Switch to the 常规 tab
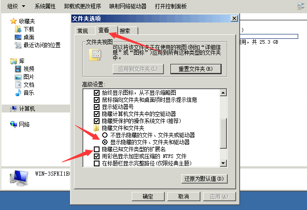Screen dimensions: 307x210 point(83,31)
